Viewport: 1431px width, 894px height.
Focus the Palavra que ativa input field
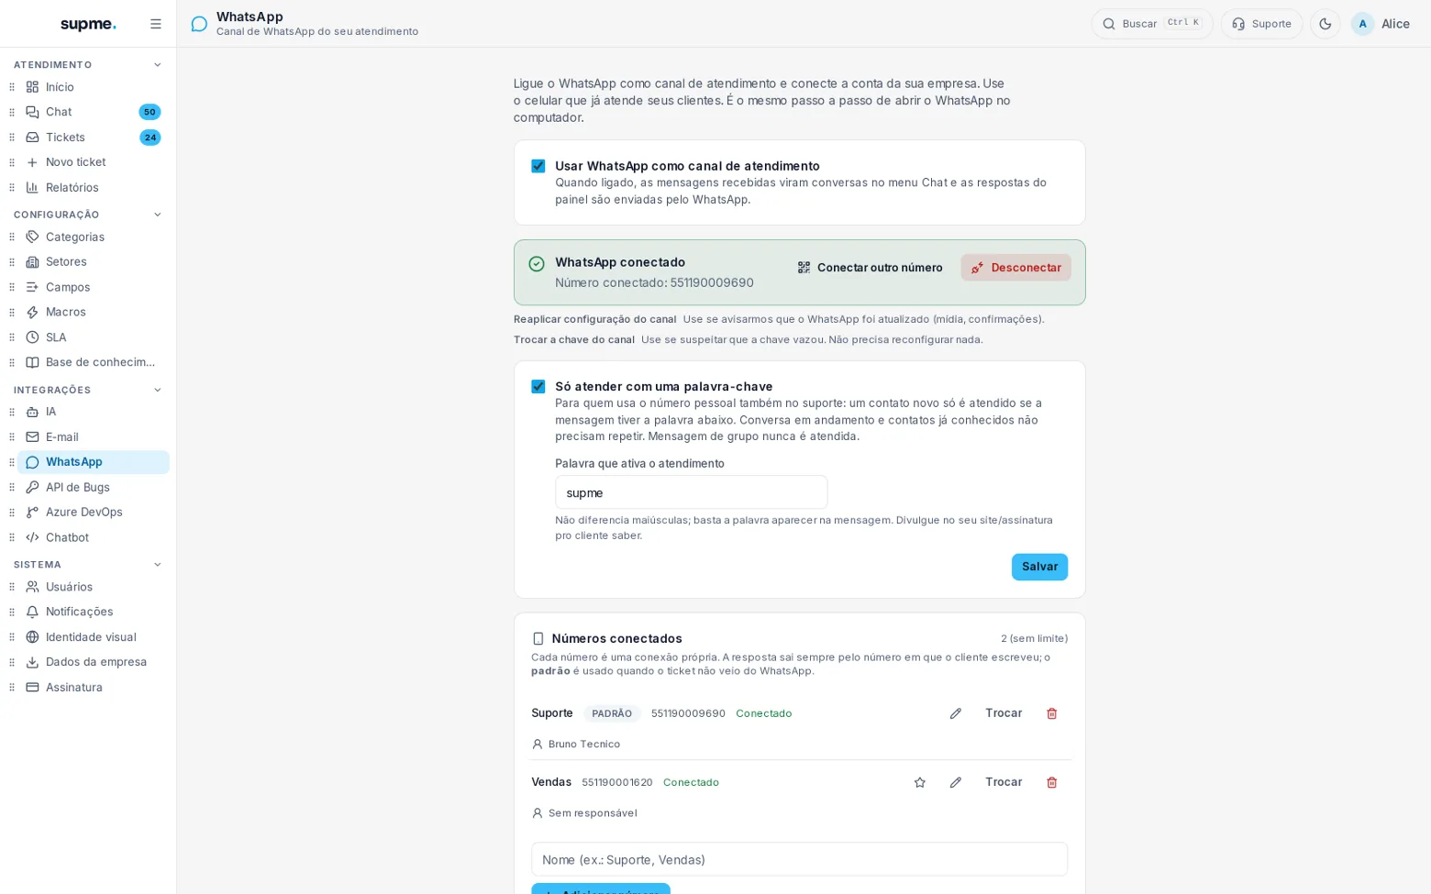(x=691, y=492)
